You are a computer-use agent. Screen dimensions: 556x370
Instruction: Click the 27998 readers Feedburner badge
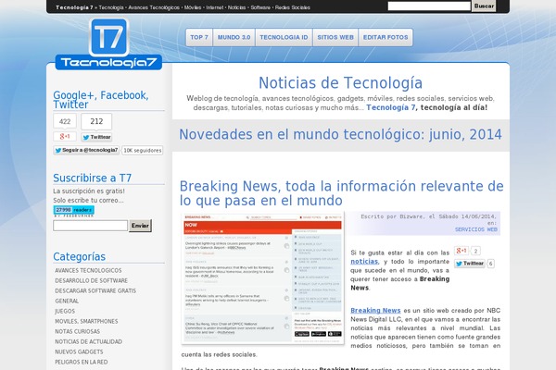[74, 210]
